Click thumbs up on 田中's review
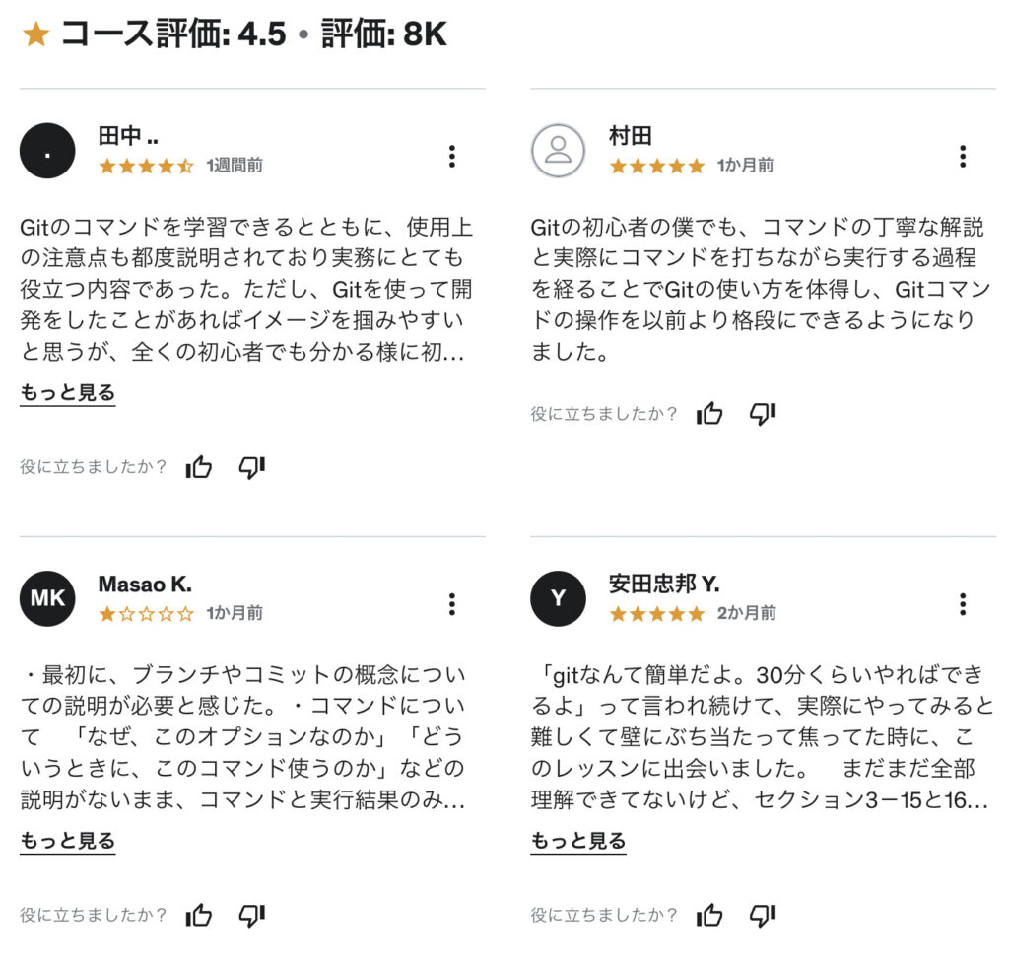 point(199,466)
